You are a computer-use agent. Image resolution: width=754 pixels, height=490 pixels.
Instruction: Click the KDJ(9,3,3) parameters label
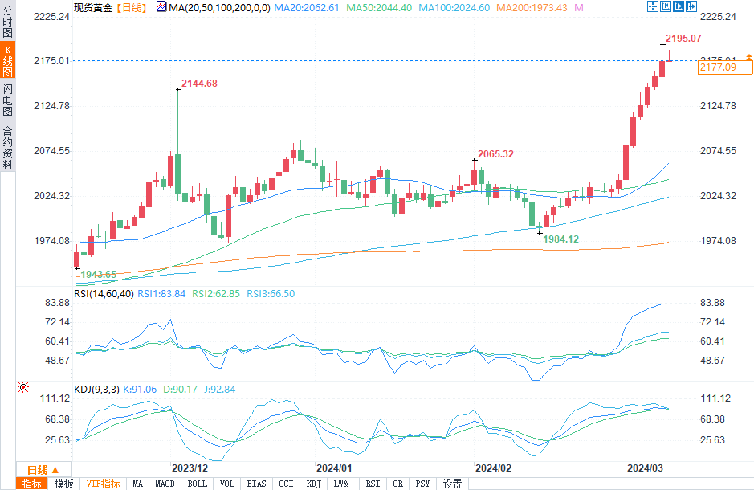coord(96,389)
